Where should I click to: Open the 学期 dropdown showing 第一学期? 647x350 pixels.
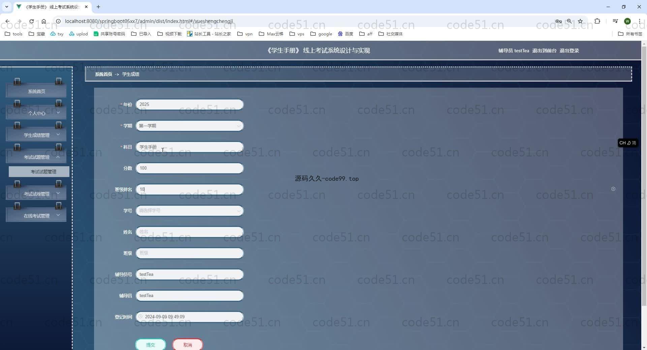pos(190,126)
